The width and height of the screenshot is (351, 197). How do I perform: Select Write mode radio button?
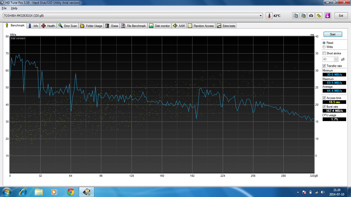click(x=324, y=47)
